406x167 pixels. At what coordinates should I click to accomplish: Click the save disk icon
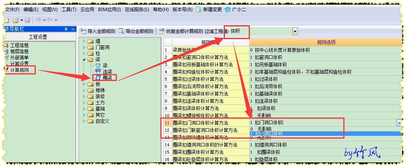(x=27, y=20)
